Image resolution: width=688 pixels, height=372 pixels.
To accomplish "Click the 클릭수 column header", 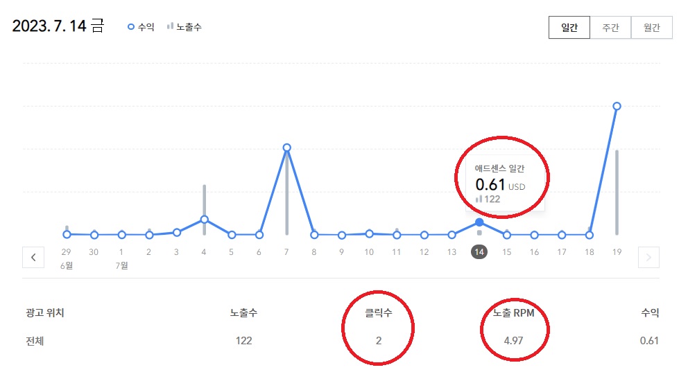I will point(379,313).
